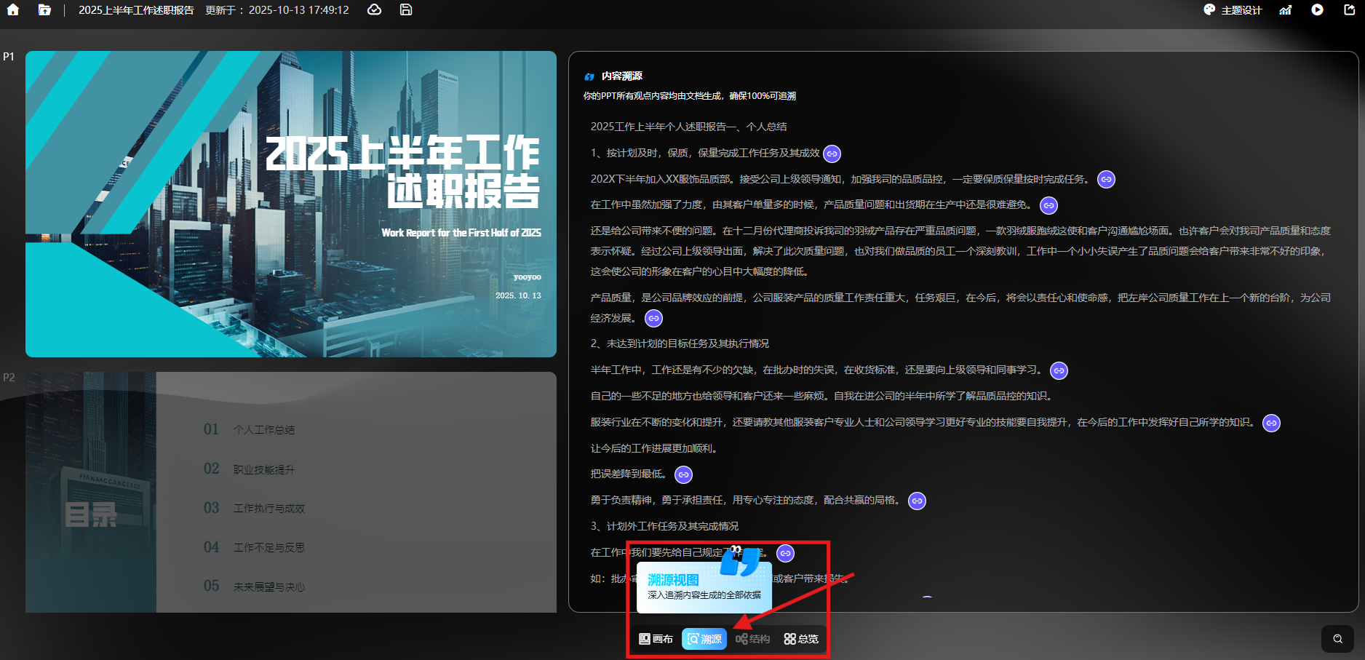Click the 溯源视图 tooltip card
The width and height of the screenshot is (1365, 660).
704,587
